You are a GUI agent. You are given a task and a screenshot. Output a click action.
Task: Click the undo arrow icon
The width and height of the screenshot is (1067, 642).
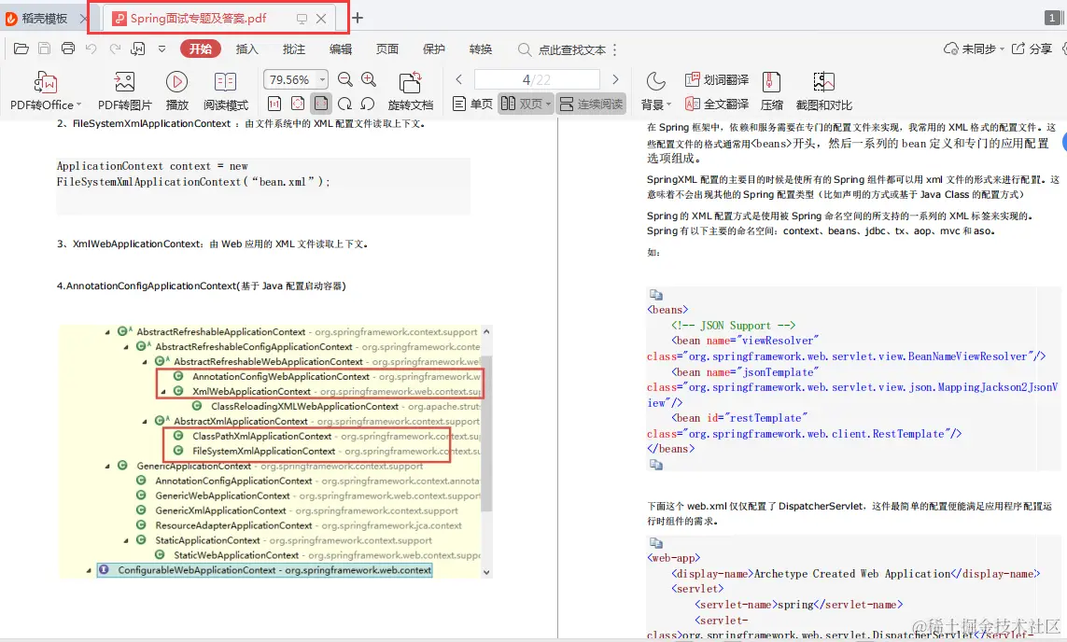tap(91, 49)
